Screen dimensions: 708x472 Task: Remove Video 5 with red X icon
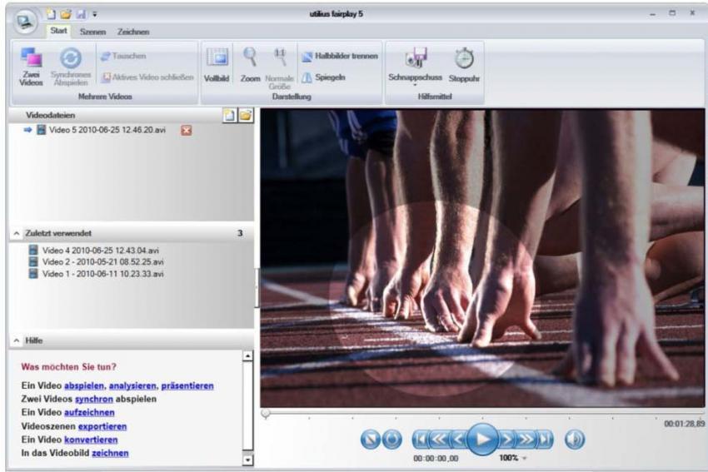point(187,131)
